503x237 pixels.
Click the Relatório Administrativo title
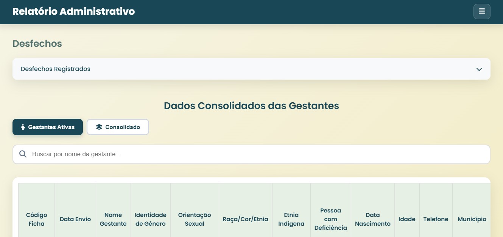pyautogui.click(x=73, y=11)
